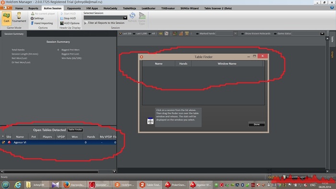Toggle the Game status checkbox
Screen dimensions: 336x189
point(275,34)
